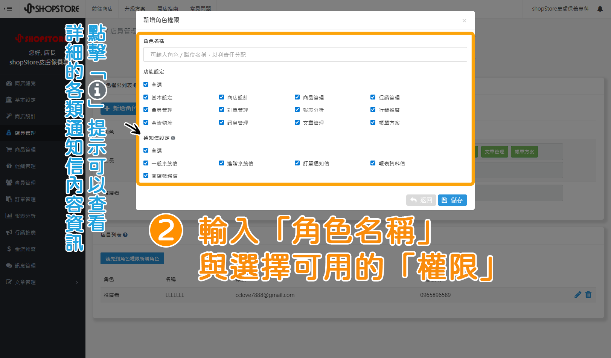Click the 店員列表 help icon
611x358 pixels.
[125, 235]
